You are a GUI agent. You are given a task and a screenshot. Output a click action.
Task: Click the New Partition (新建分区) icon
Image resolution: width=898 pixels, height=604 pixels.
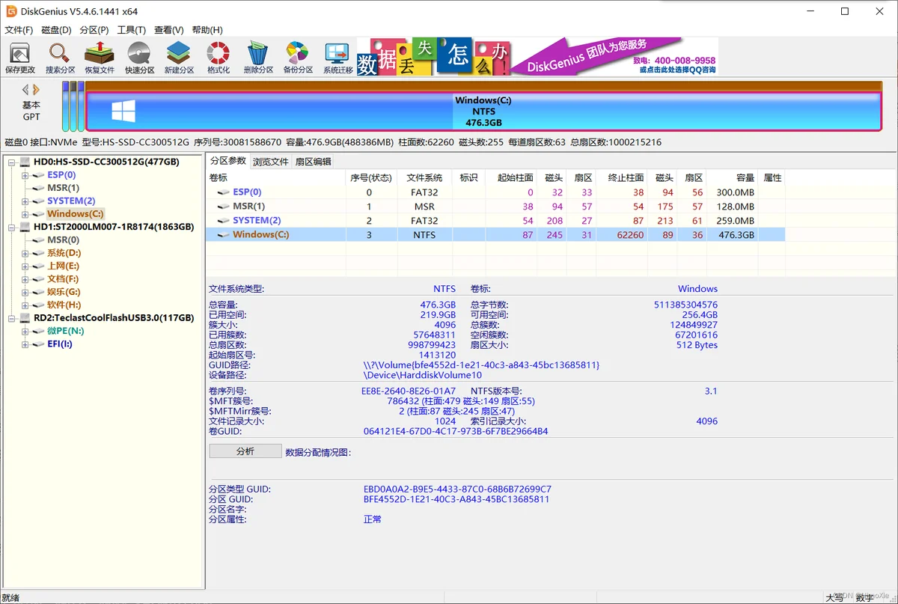(x=179, y=57)
